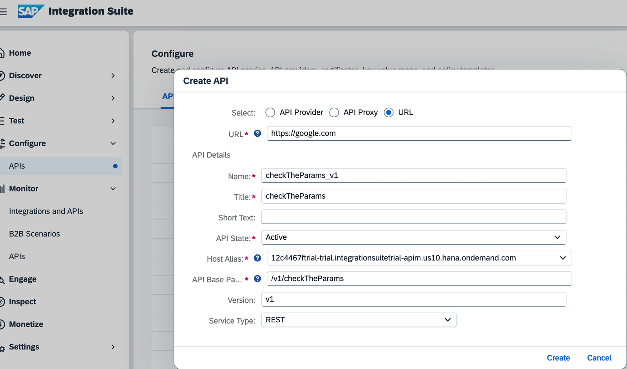Image resolution: width=627 pixels, height=369 pixels.
Task: Select the Home icon in the sidebar
Action: pos(2,52)
